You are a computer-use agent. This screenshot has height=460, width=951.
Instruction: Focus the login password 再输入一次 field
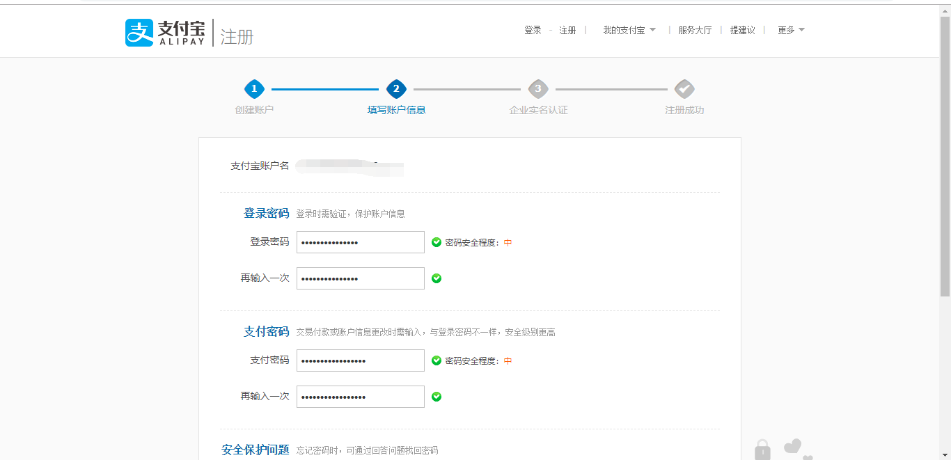tap(360, 278)
